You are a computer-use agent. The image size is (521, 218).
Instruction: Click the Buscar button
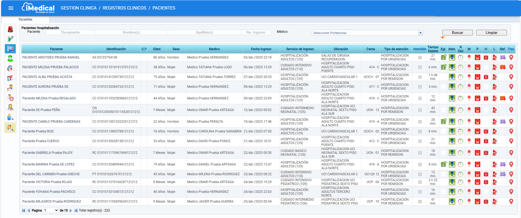(457, 32)
